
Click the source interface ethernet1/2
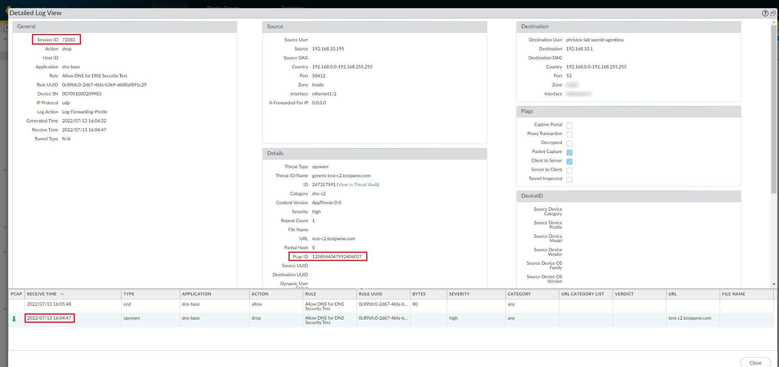click(x=324, y=94)
